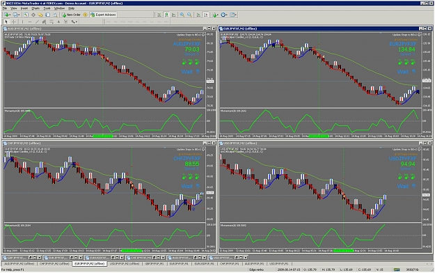Click Update Stops to BE in EURJPY chart
This screenshot has width=435, height=273.
pyautogui.click(x=406, y=35)
